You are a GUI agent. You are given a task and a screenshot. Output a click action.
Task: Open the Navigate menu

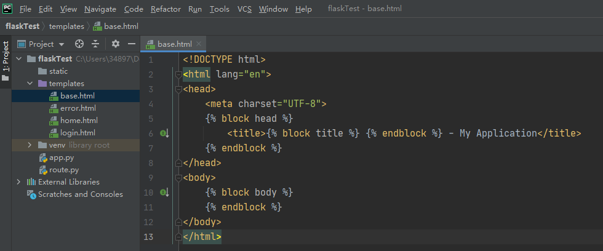click(100, 9)
